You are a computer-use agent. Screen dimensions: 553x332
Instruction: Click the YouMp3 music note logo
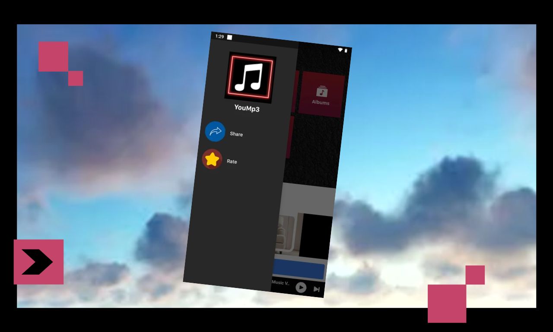tap(250, 78)
